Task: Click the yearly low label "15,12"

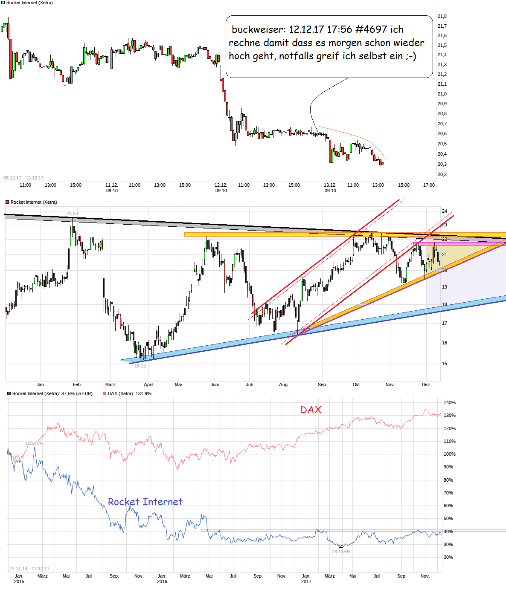Action: (140, 366)
